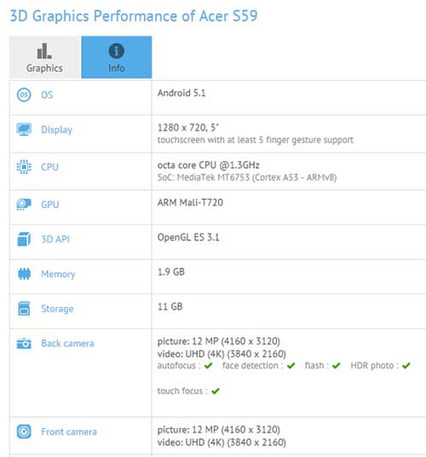
Task: Click the 'OS' label
Action: pyautogui.click(x=47, y=95)
